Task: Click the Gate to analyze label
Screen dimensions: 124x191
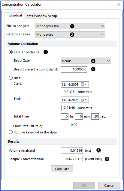Action: coord(19,34)
